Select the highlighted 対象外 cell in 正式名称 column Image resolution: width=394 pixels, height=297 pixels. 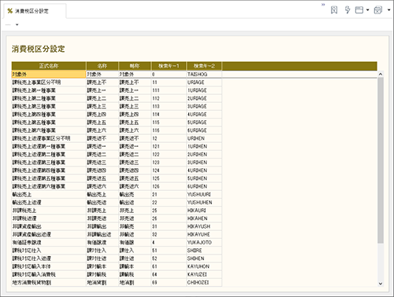coord(49,75)
